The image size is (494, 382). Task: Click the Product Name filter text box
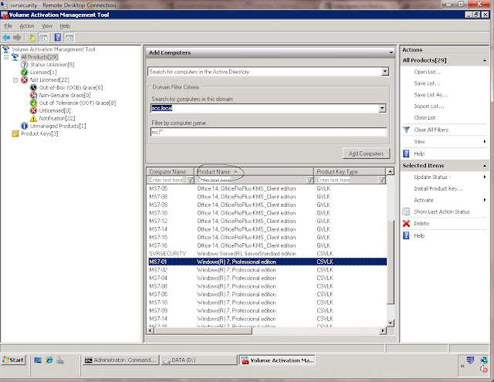pos(252,180)
